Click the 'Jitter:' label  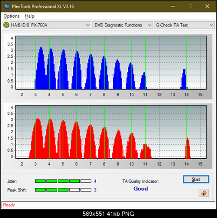tap(12, 181)
